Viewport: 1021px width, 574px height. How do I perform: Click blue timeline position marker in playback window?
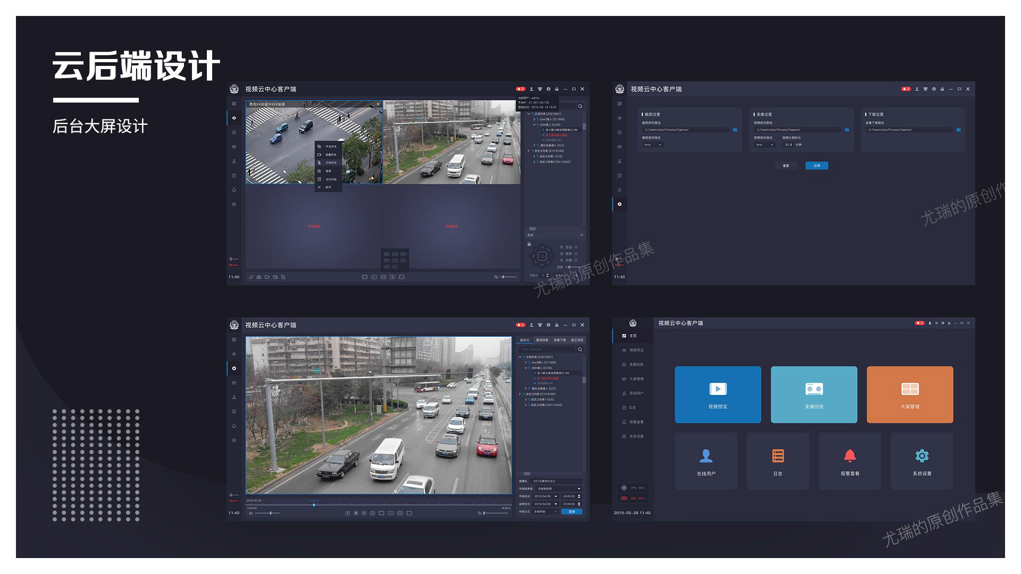(314, 505)
